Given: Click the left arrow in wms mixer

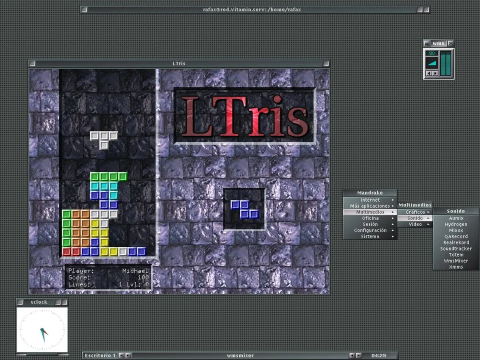Looking at the screenshot, I should click(x=429, y=73).
